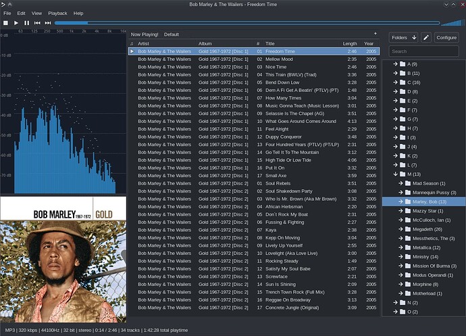Click the Configure button
466x336 pixels.
click(446, 37)
